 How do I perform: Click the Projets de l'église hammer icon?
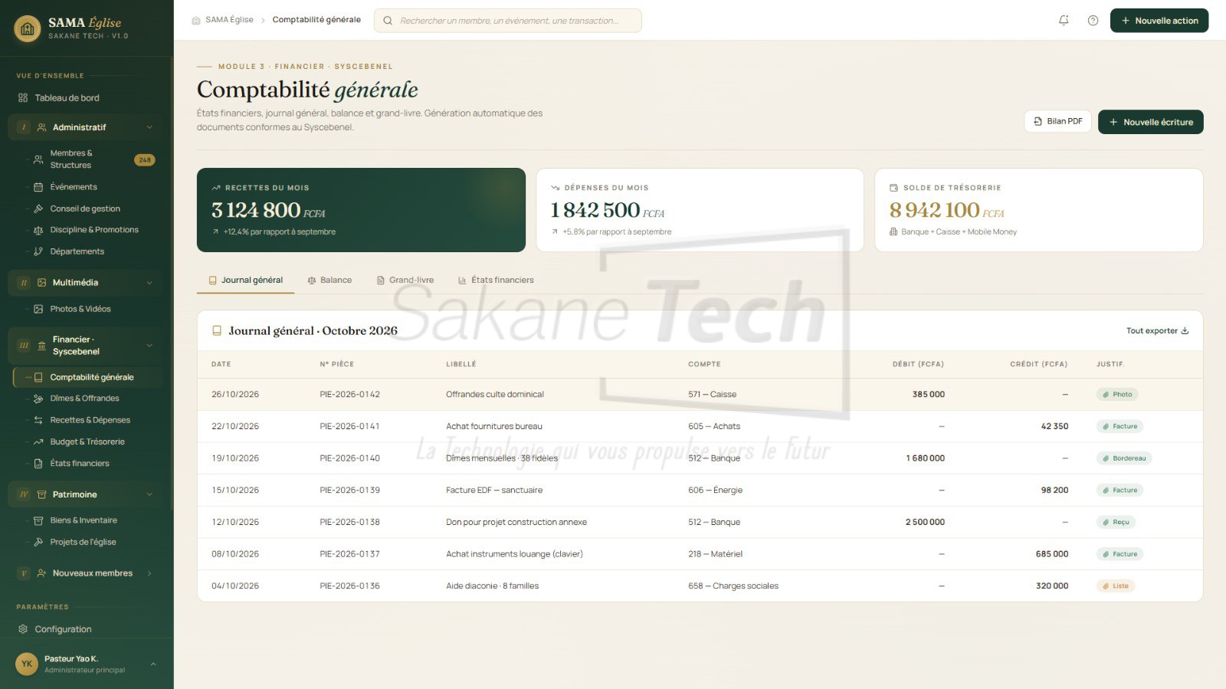tap(38, 542)
